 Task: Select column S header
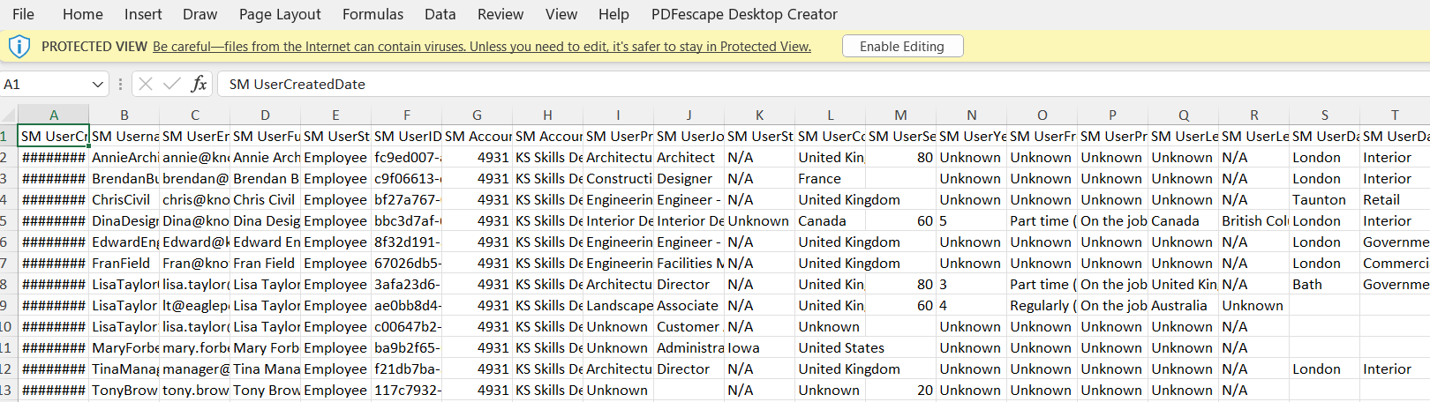pyautogui.click(x=1325, y=115)
